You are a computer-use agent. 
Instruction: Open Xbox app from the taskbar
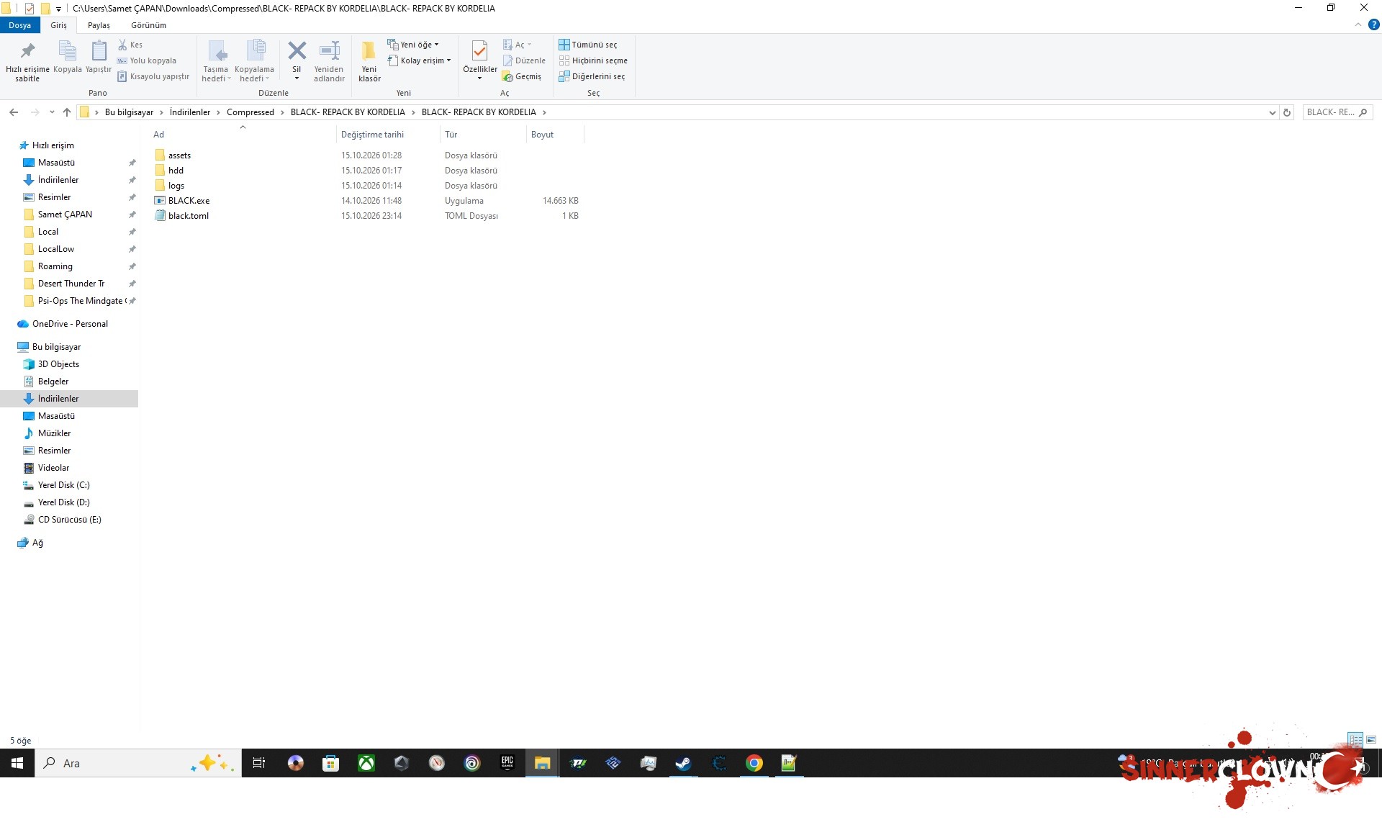366,763
